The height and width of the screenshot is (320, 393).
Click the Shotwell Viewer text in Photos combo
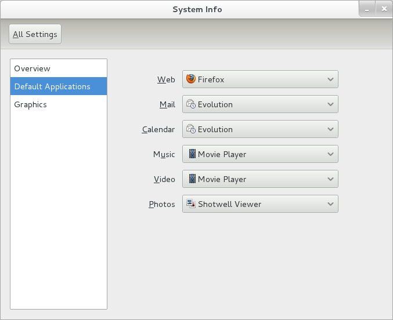[229, 204]
